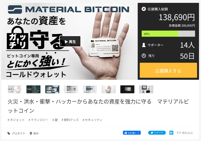This screenshot has height=141, width=201.
Task: Play the Material Bitcoin promo video
Action: 70,41
